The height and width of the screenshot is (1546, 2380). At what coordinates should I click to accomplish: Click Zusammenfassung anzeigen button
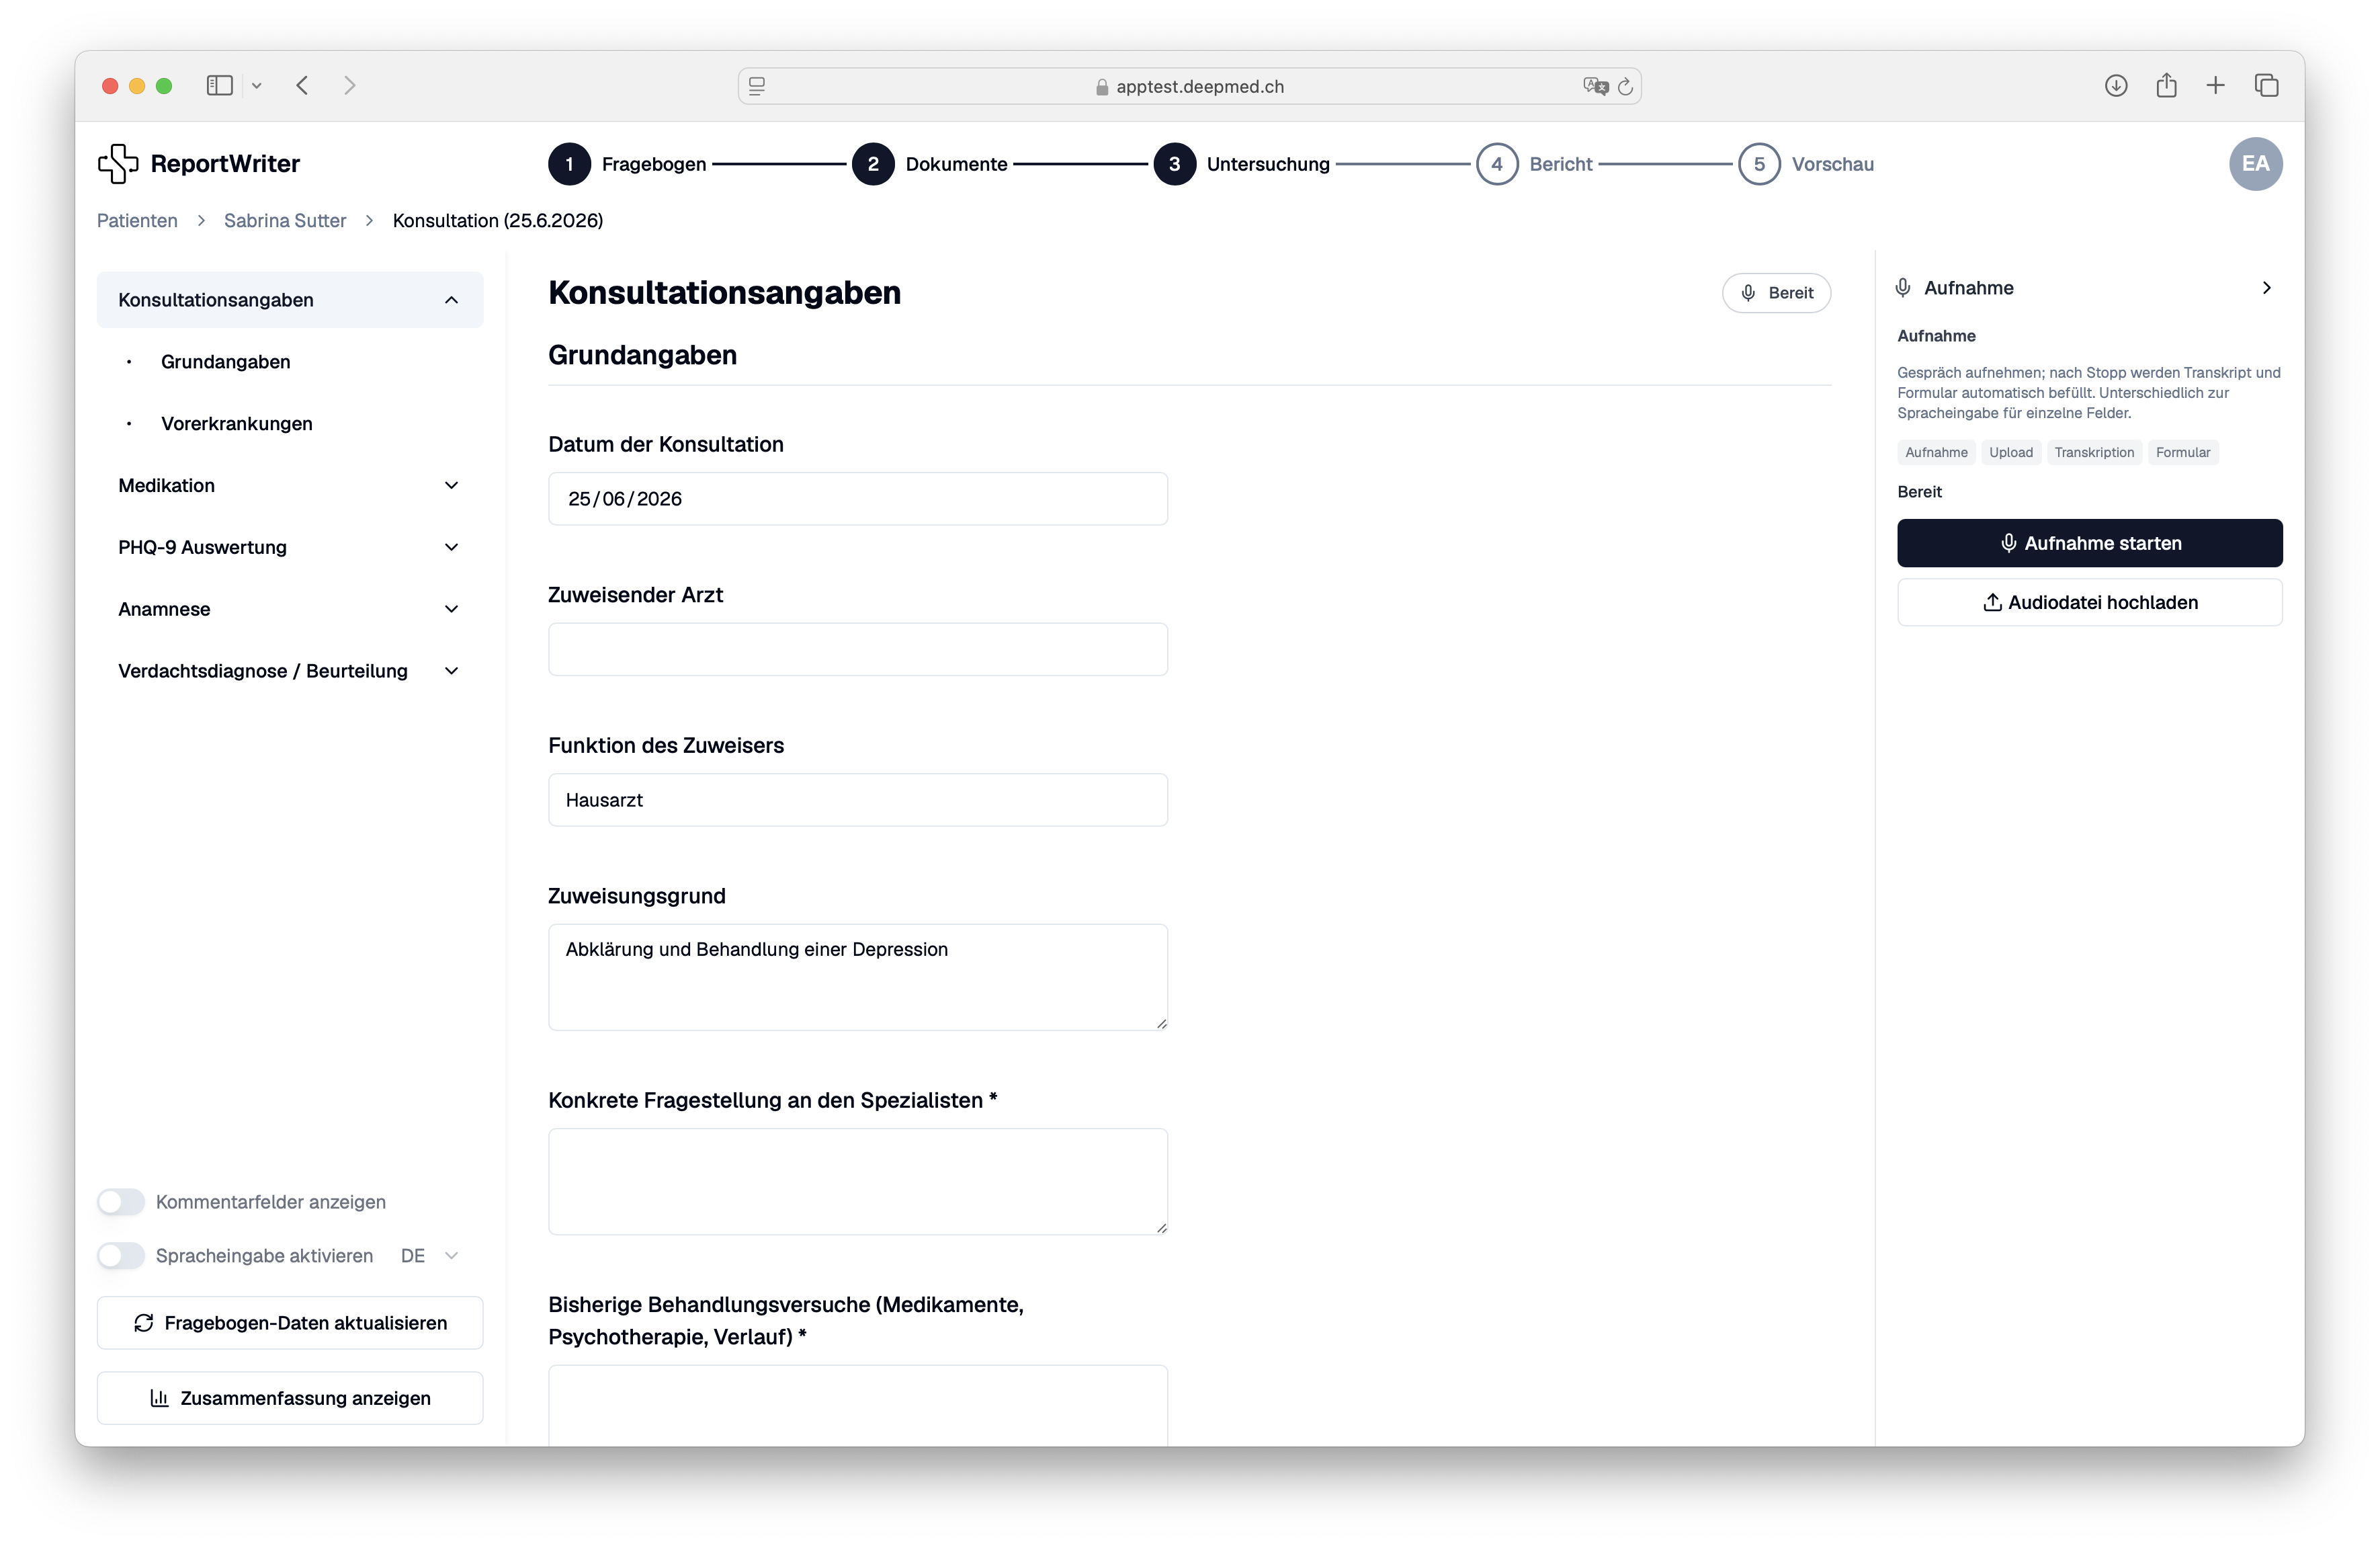[x=290, y=1398]
